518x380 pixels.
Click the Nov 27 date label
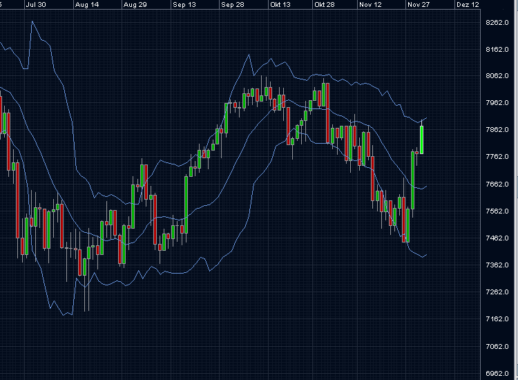pos(419,4)
